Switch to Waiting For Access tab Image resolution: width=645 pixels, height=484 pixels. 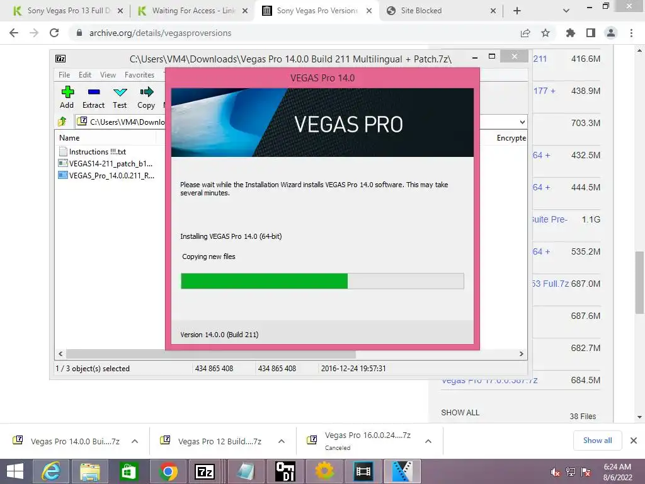(x=193, y=11)
